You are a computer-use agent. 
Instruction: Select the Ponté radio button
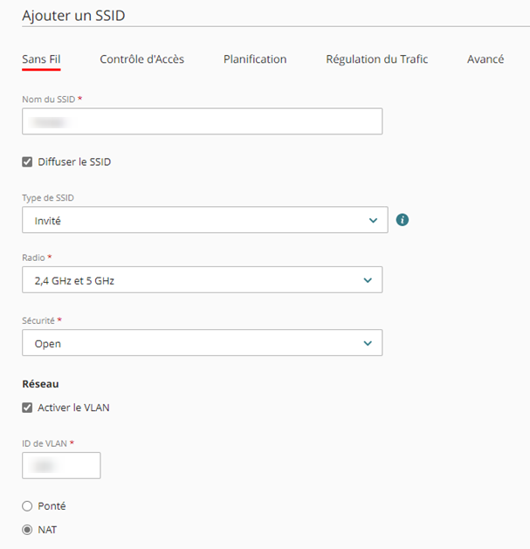pos(27,506)
